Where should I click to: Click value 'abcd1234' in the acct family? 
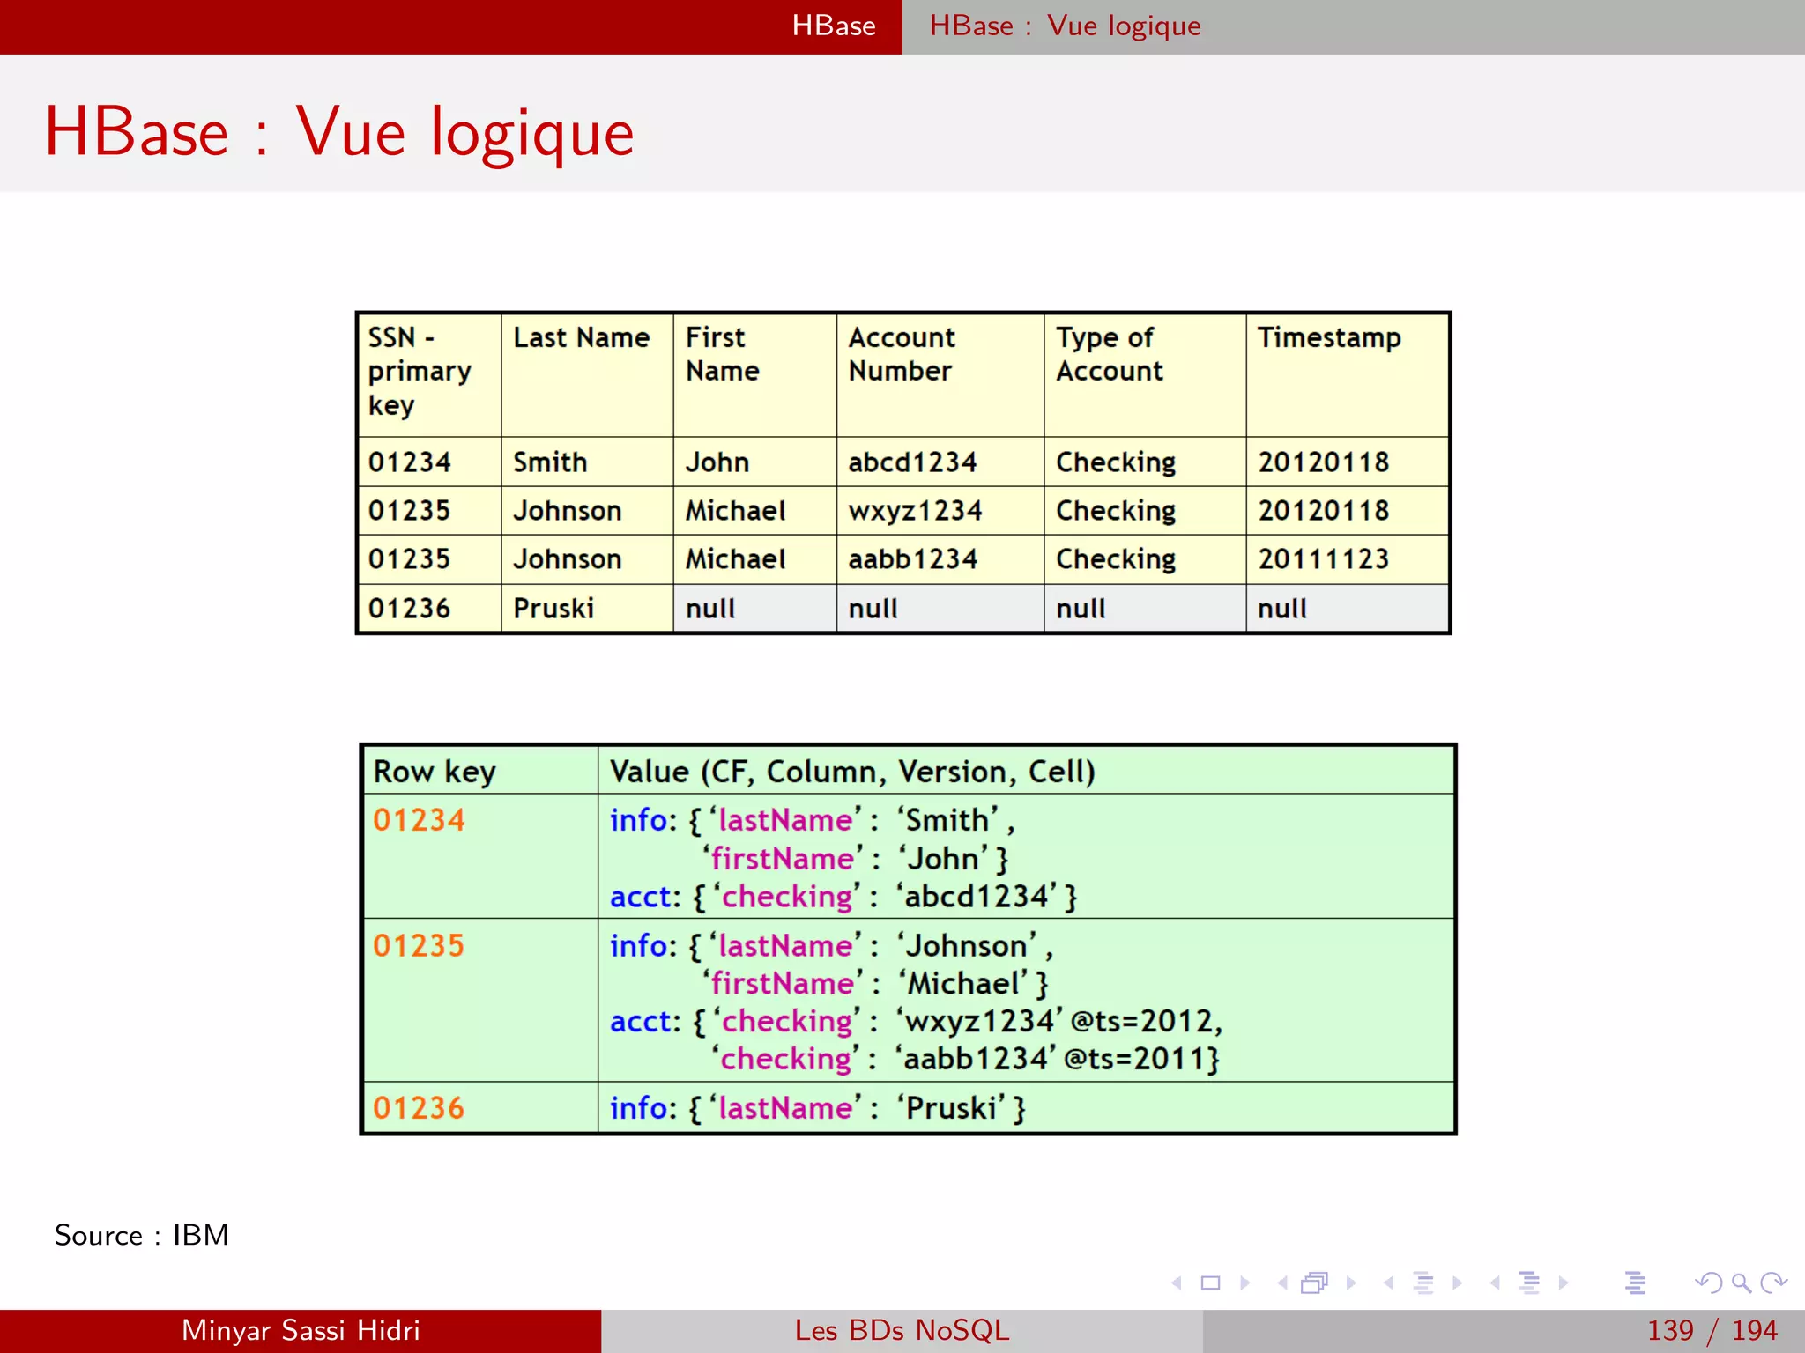tap(977, 896)
